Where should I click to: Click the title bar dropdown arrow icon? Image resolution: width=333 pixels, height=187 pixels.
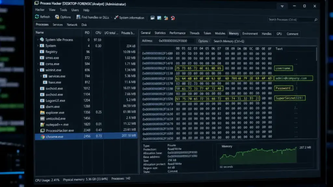282,6
